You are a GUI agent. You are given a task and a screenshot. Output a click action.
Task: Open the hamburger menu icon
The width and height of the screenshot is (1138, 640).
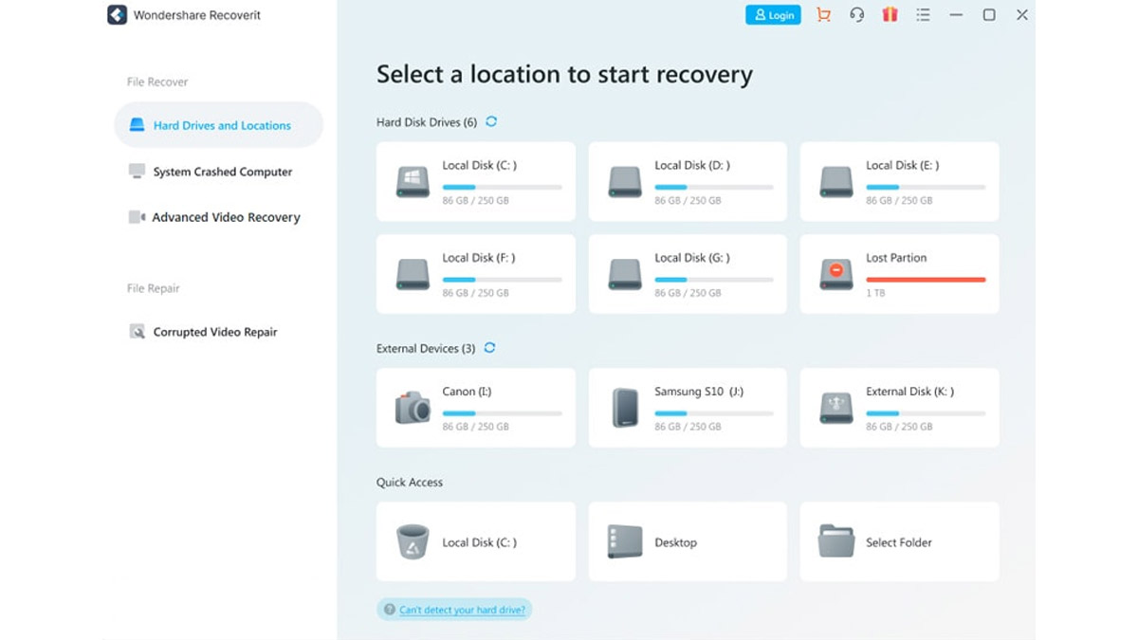923,15
